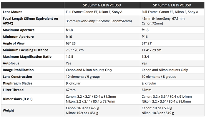Screen dimensions: 206x117
Task: Select the Dimensions (D x L) label
Action: (18, 99)
